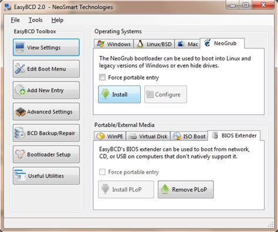This screenshot has width=278, height=232.
Task: Switch to the WinPE tab
Action: pyautogui.click(x=110, y=136)
